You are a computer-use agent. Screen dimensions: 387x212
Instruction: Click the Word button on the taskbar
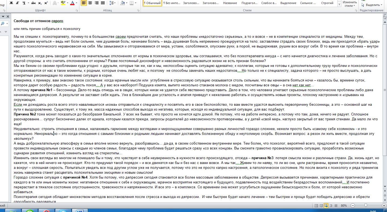[80, 210]
